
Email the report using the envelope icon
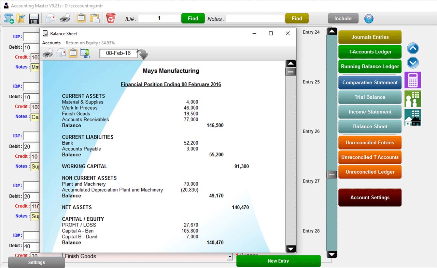[x=61, y=53]
